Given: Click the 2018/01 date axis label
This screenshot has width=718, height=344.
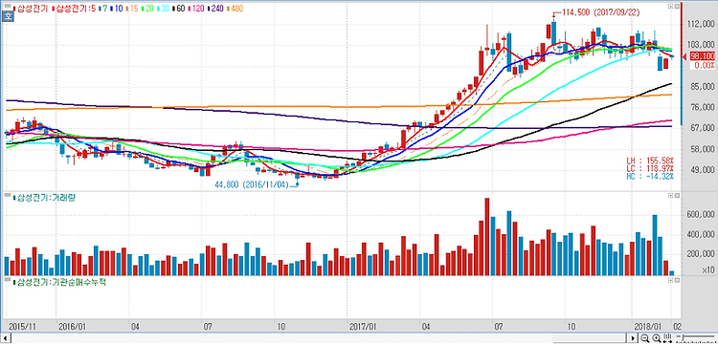Looking at the screenshot, I should coord(648,327).
